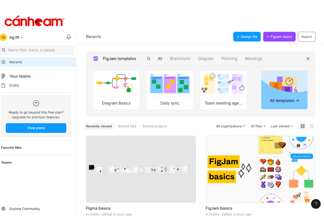This screenshot has height=216, width=324.
Task: Click the file icon beside Drafts
Action: click(x=4, y=85)
